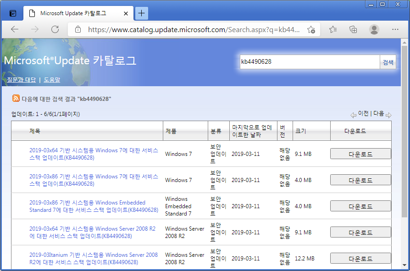Sort by the 분류 column header
Viewport: 410px width, 271px height.
coord(216,131)
